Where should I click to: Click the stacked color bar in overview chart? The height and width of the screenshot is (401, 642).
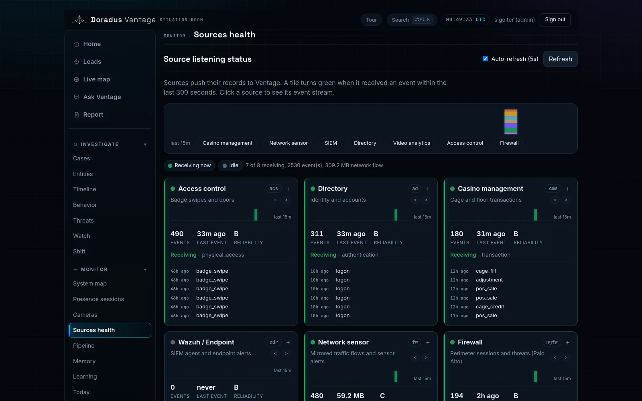point(511,122)
